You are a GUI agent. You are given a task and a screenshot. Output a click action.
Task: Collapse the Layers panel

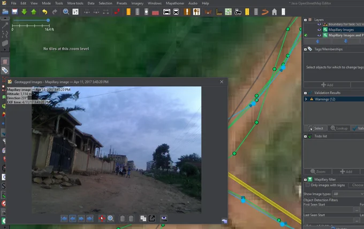305,20
